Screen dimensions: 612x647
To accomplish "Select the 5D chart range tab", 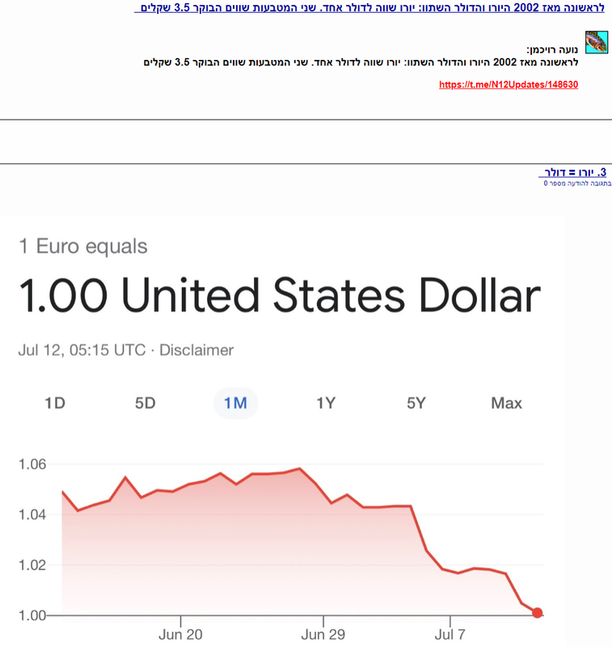I will tap(146, 403).
